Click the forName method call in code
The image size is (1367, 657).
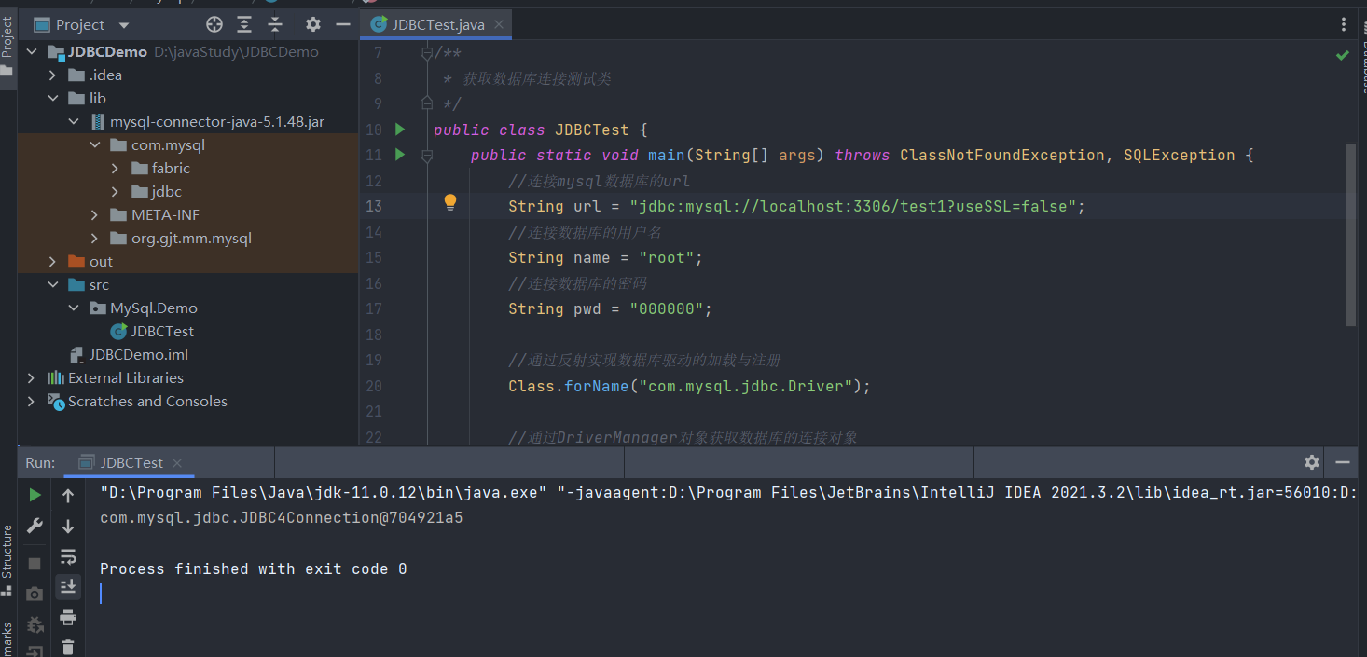[x=597, y=386]
